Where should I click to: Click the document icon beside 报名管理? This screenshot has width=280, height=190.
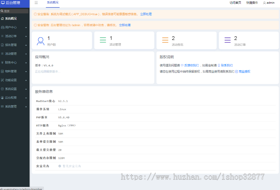(x=2, y=45)
